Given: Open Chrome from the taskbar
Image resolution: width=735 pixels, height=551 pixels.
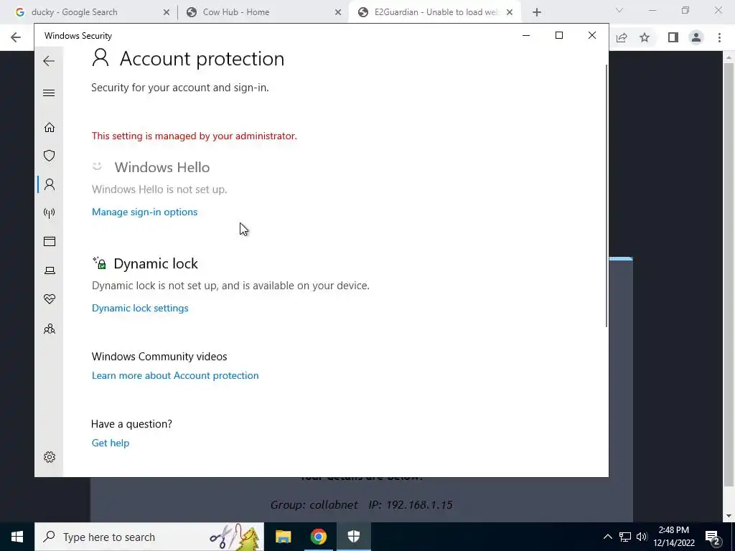Looking at the screenshot, I should click(318, 537).
